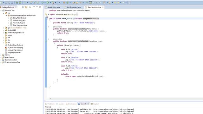Maximize the Package Explorer panel
The height and width of the screenshot is (114, 203).
tap(40, 7)
